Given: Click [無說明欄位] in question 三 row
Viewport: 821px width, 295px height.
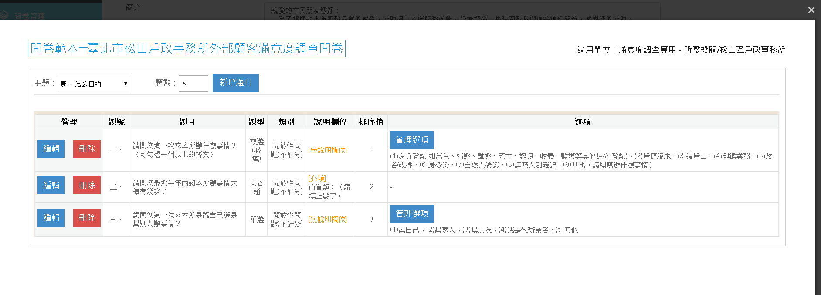Looking at the screenshot, I should [328, 220].
